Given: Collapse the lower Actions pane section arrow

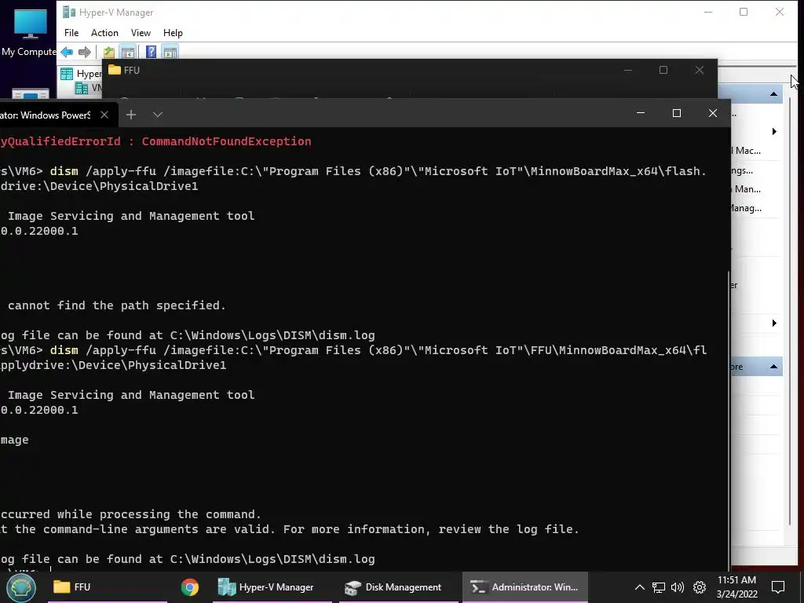Looking at the screenshot, I should tap(773, 367).
